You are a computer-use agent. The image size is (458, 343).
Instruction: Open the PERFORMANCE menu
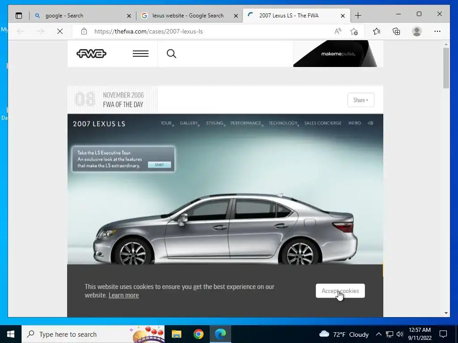tap(246, 123)
